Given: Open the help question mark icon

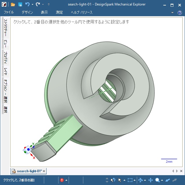Looking at the screenshot, I should point(180,13).
